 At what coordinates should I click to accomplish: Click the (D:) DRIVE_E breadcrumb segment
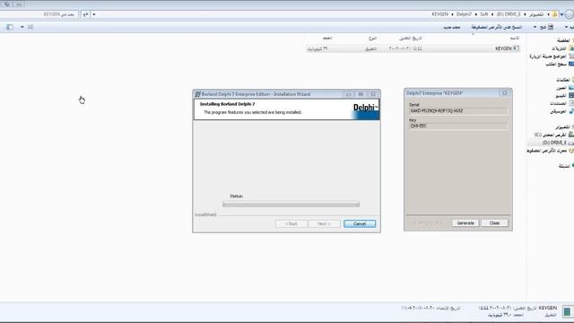point(509,14)
